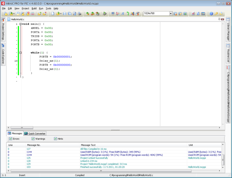Uncheck the Errors checkbox
This screenshot has width=232, height=178.
pos(11,138)
